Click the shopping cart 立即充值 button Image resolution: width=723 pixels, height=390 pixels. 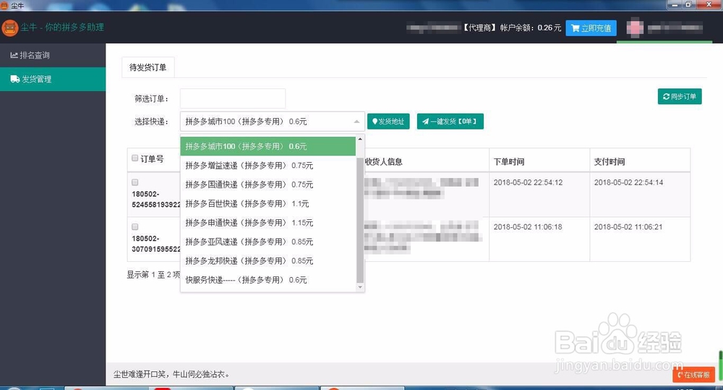click(x=591, y=28)
